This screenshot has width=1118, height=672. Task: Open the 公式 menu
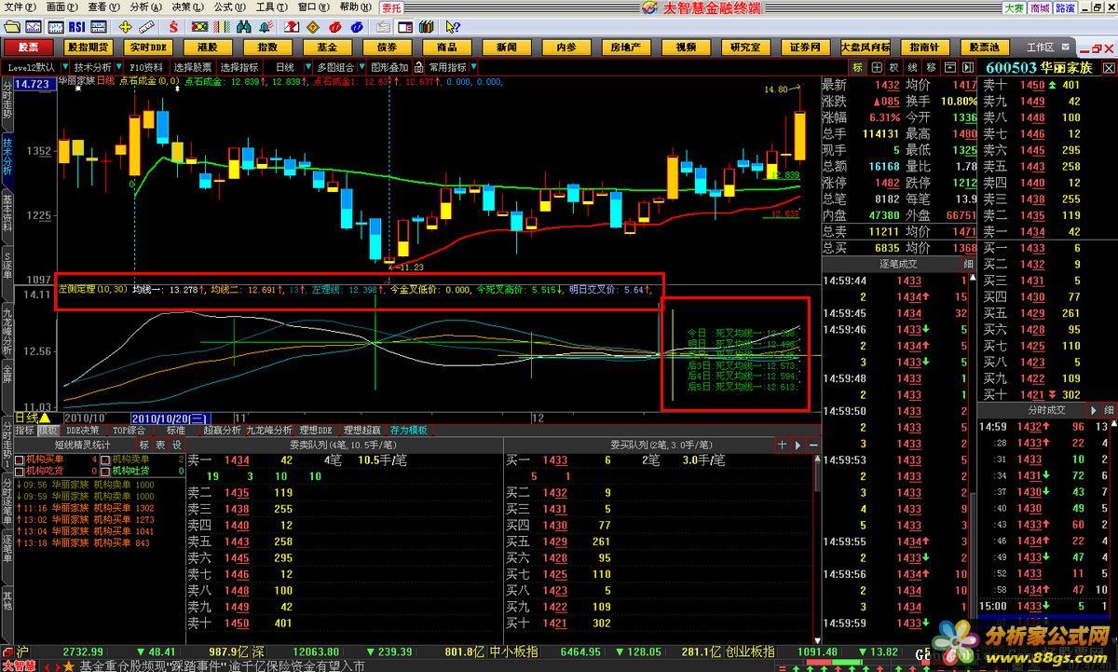point(228,7)
